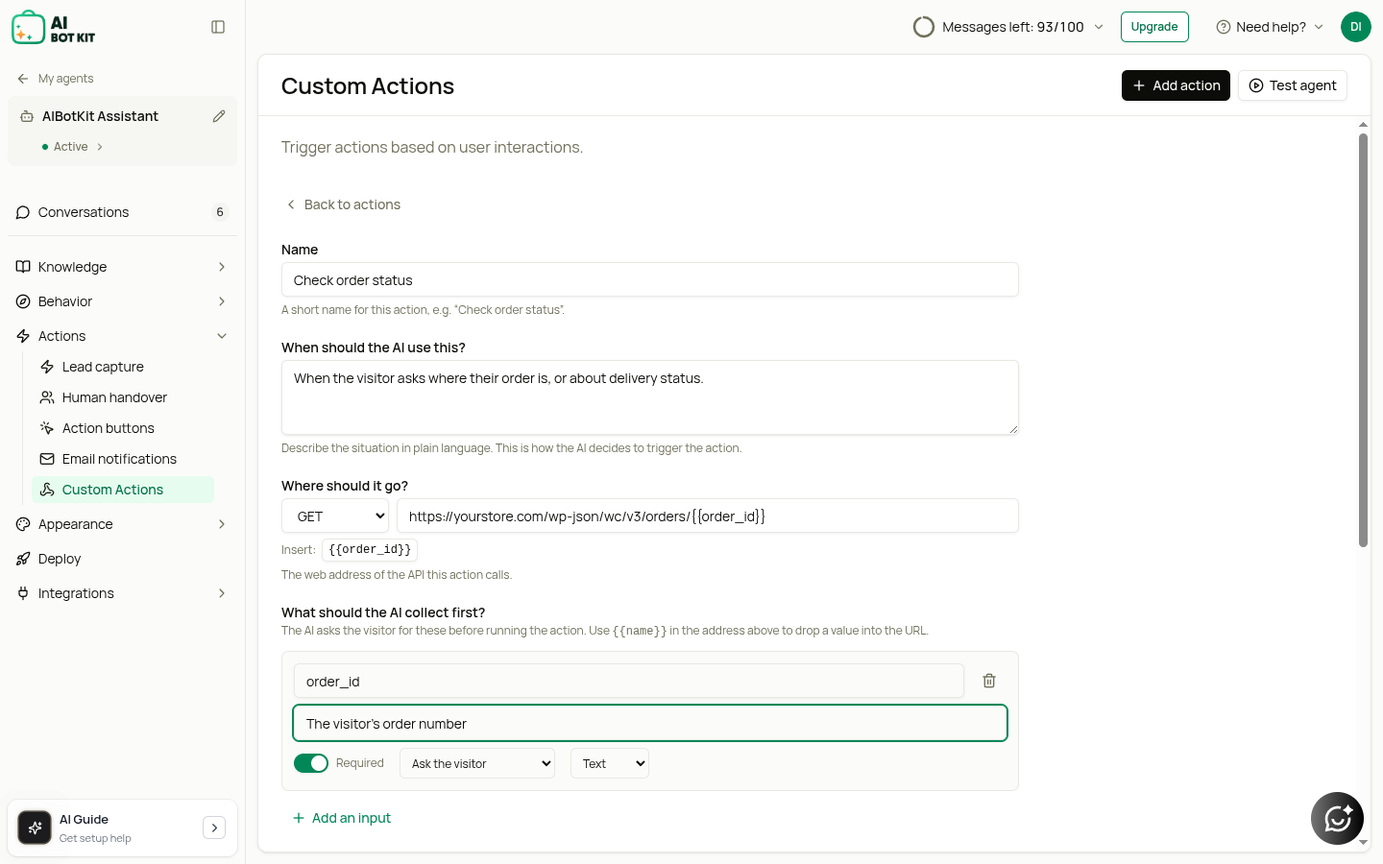Open the Messages left dropdown
This screenshot has width=1383, height=864.
[x=1008, y=27]
